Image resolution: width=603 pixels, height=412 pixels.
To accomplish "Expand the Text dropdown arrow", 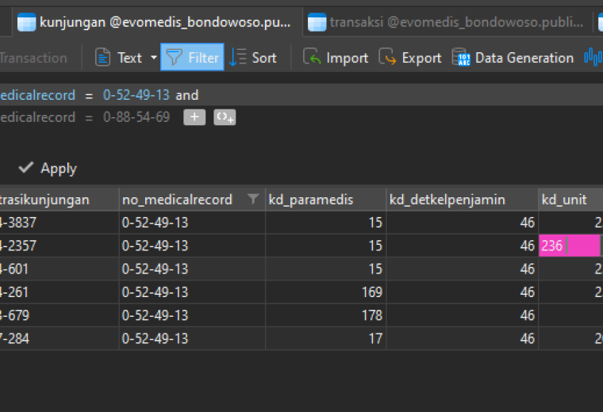I will (153, 58).
